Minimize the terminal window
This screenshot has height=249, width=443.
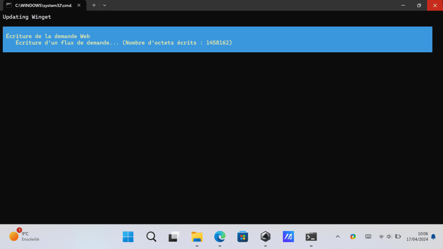click(403, 5)
